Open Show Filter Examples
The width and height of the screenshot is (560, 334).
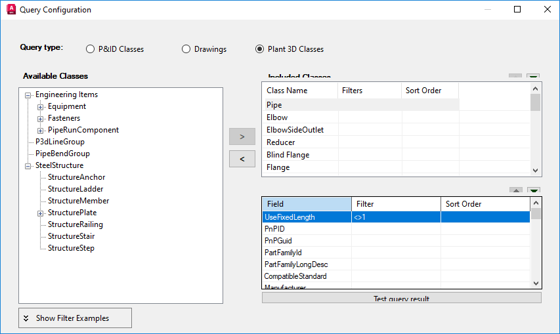[75, 318]
